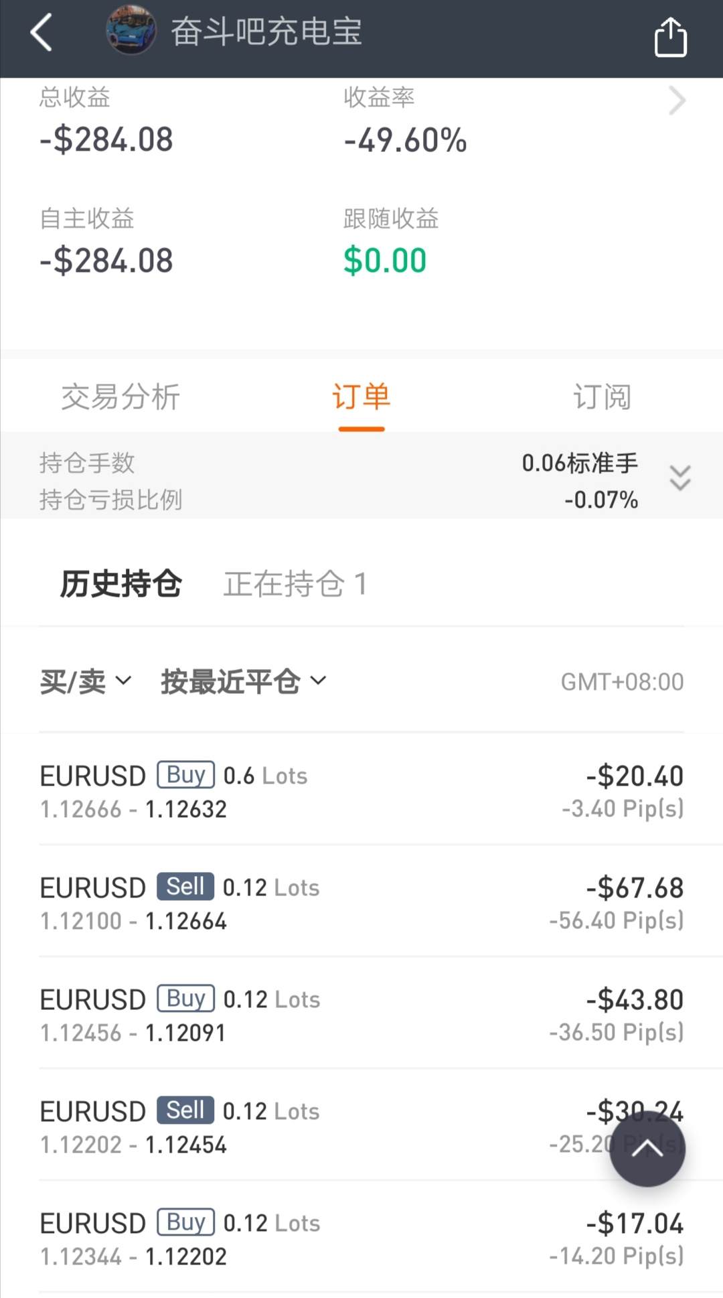This screenshot has height=1298, width=723.
Task: Open details chevron beside 收益率
Action: coord(677,101)
